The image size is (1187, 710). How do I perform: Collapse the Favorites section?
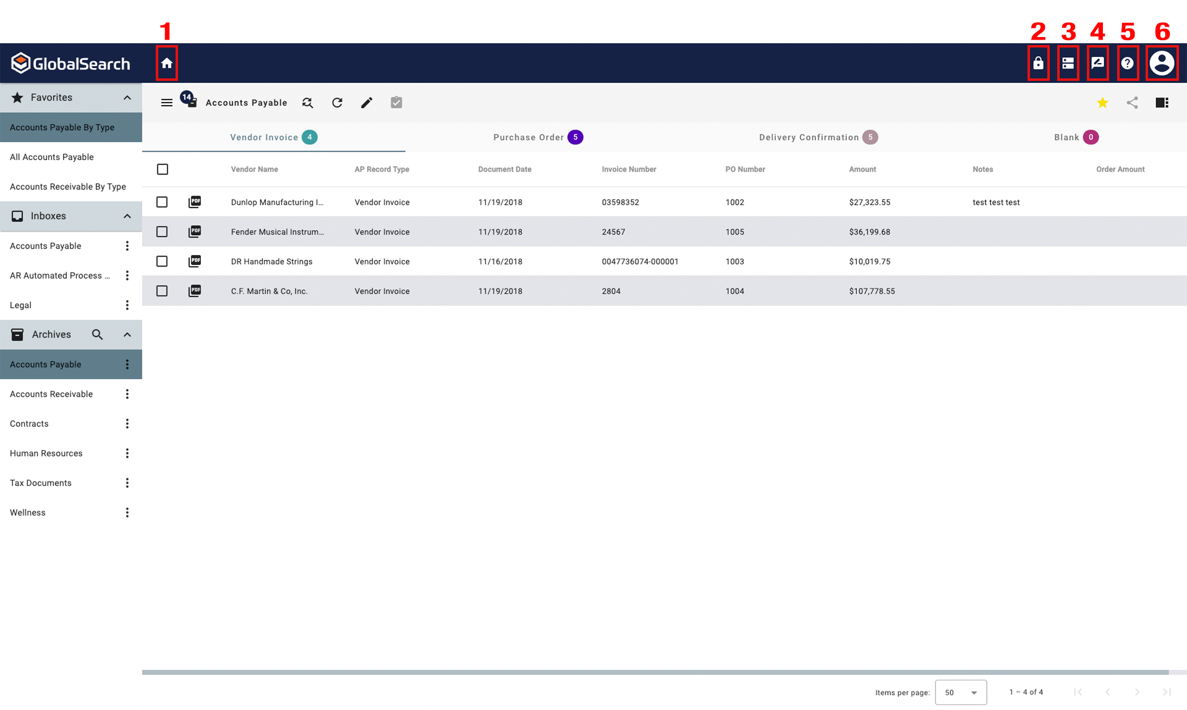tap(127, 97)
